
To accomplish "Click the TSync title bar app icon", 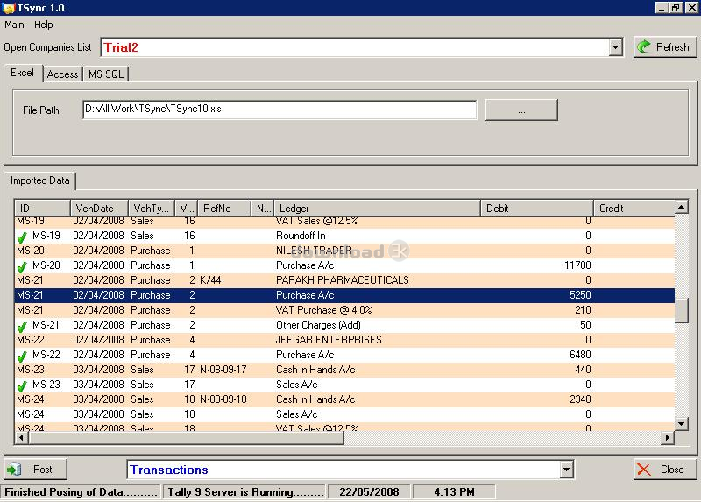I will click(9, 8).
